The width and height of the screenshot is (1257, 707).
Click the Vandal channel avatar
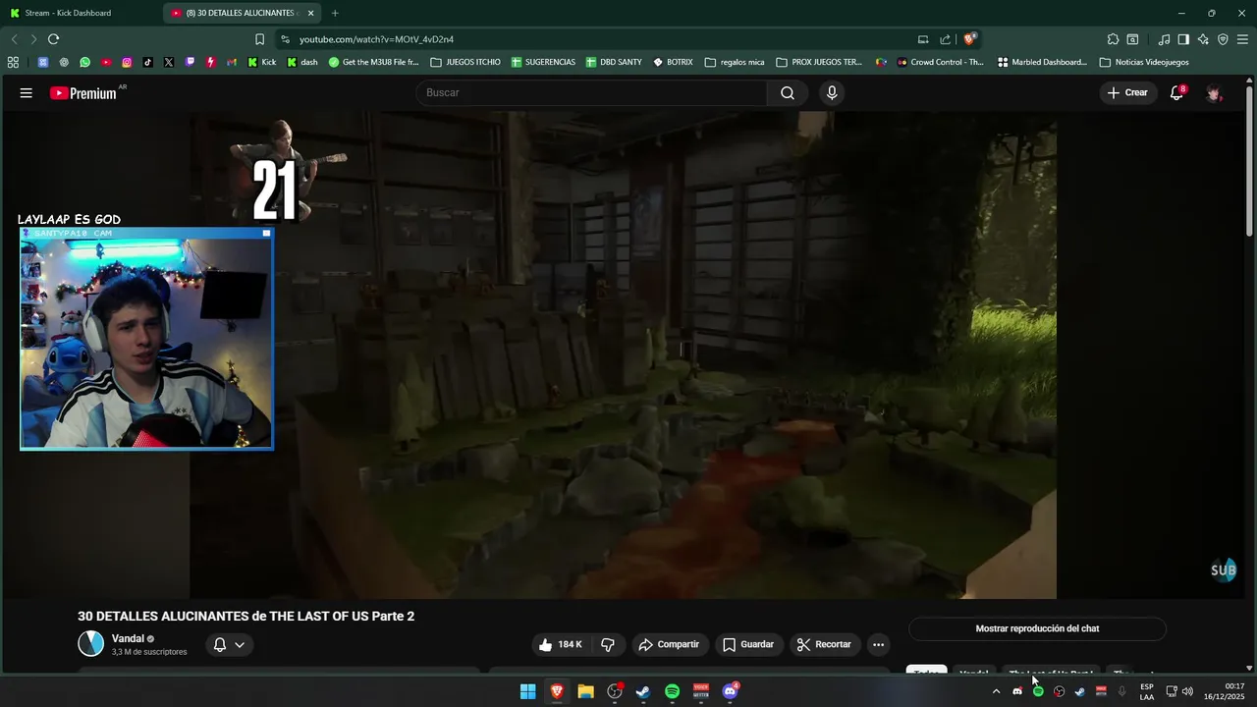tap(90, 643)
